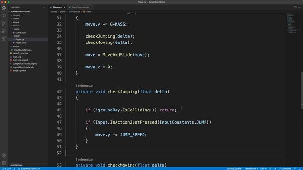Click '1 reference' above checkMoving
This screenshot has height=170, width=303.
pos(84,160)
